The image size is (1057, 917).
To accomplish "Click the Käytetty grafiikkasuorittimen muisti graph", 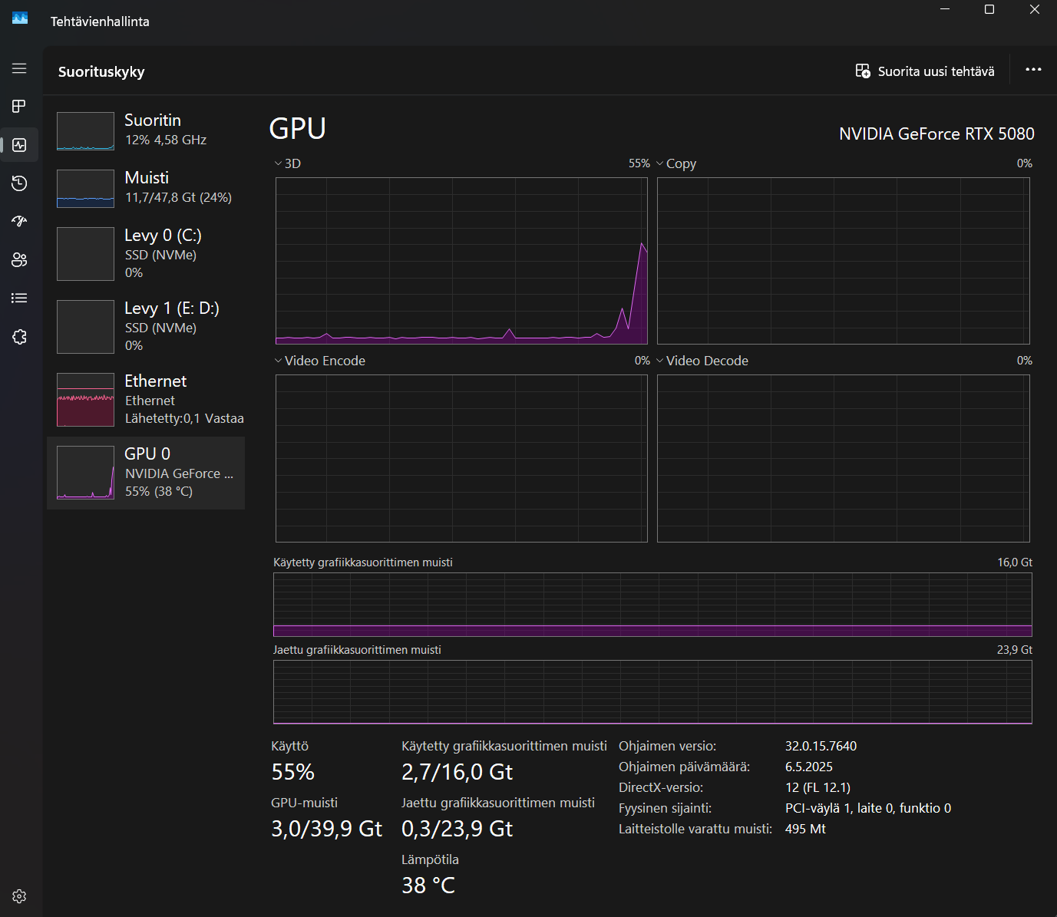I will (652, 605).
